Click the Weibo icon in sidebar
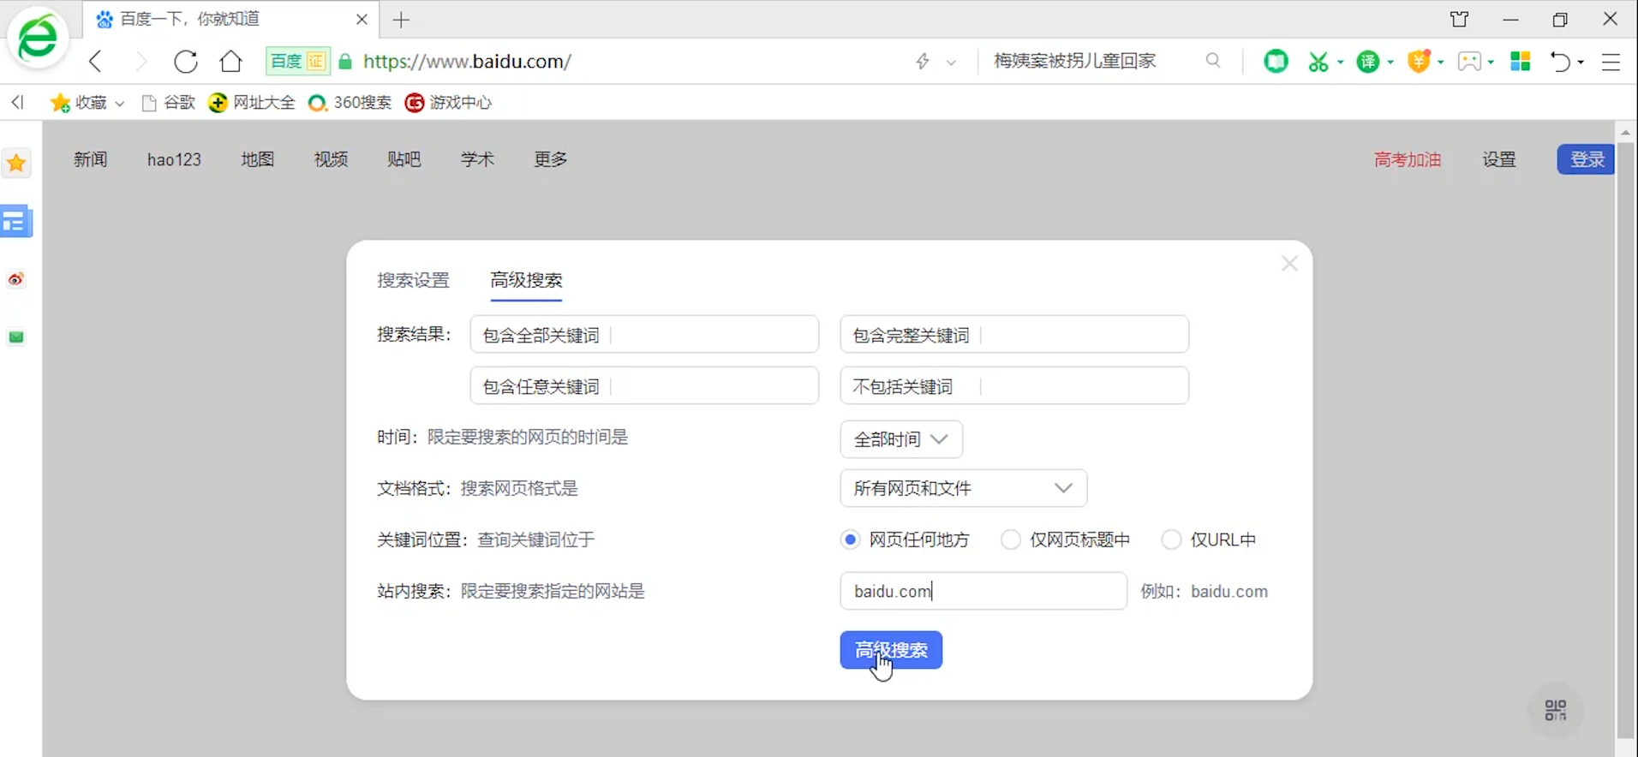1638x757 pixels. click(16, 280)
